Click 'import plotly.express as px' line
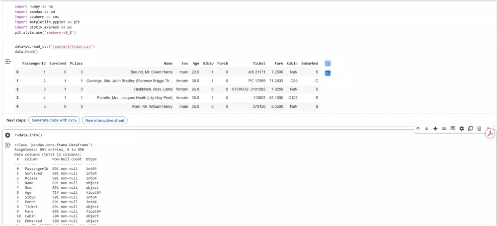Screen dimensions: 497x226 (43, 27)
